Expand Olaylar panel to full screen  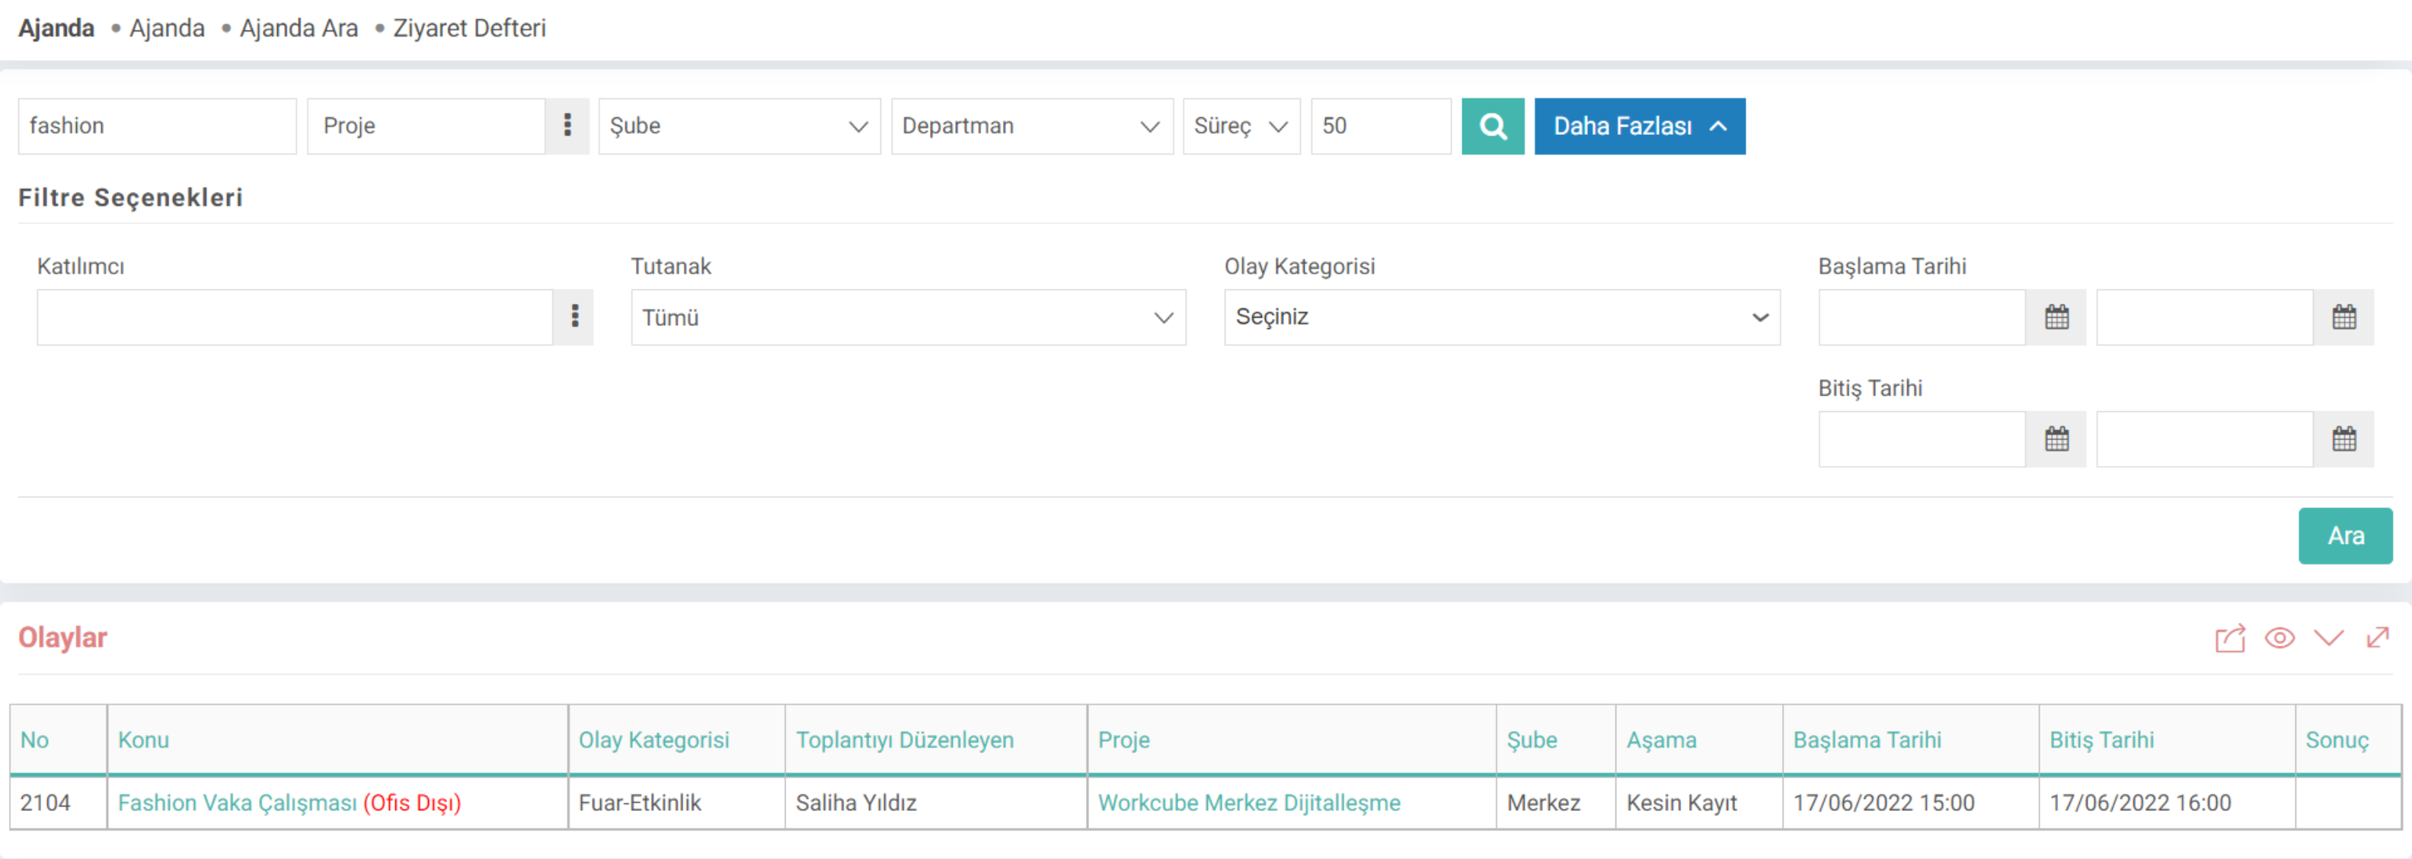click(x=2378, y=638)
